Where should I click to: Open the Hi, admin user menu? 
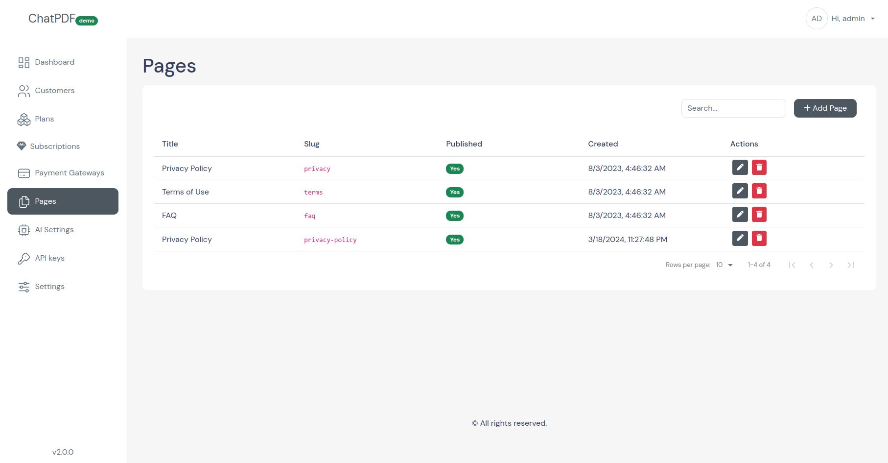[x=853, y=19]
